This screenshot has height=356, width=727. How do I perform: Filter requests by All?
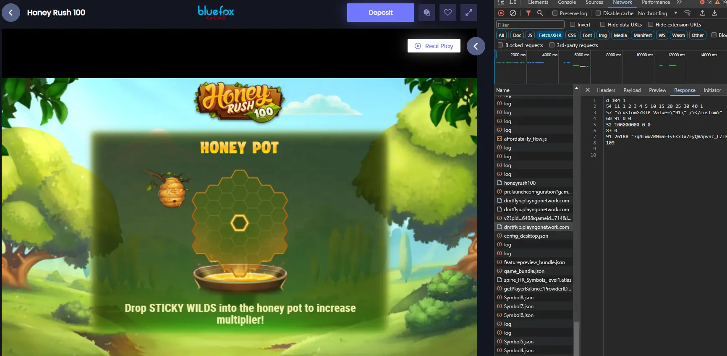pyautogui.click(x=502, y=35)
